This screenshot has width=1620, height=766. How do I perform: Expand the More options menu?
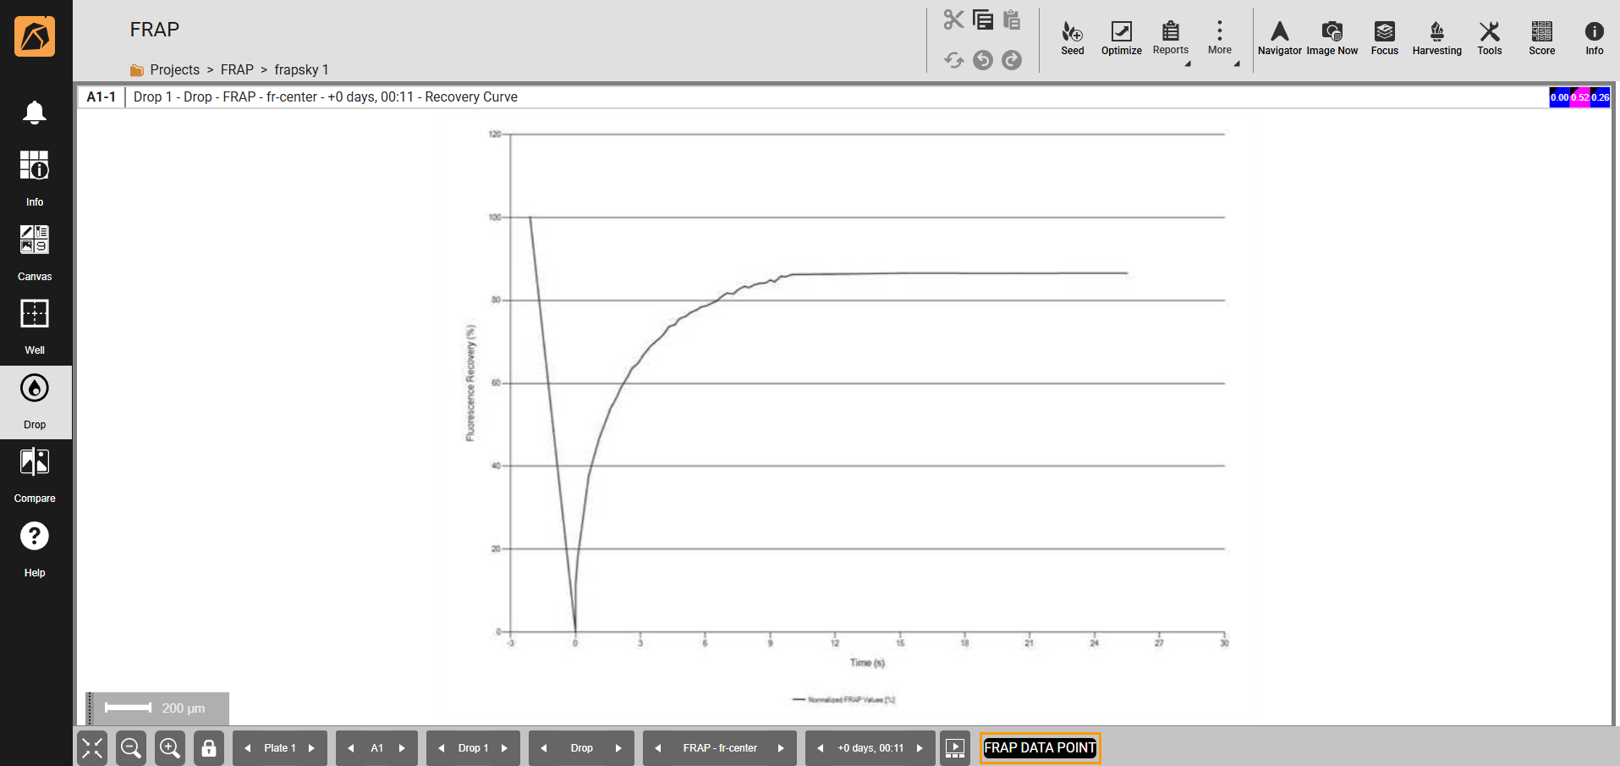tap(1219, 38)
